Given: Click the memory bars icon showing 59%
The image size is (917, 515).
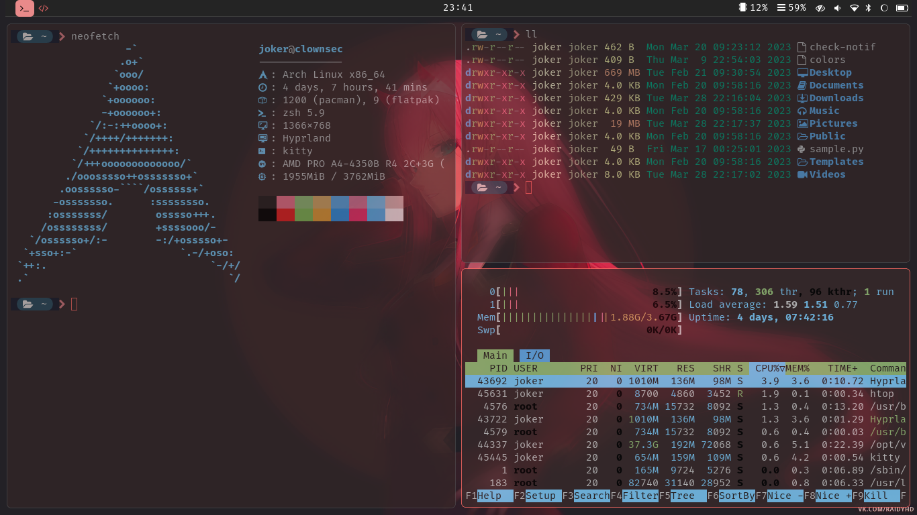Looking at the screenshot, I should click(781, 8).
